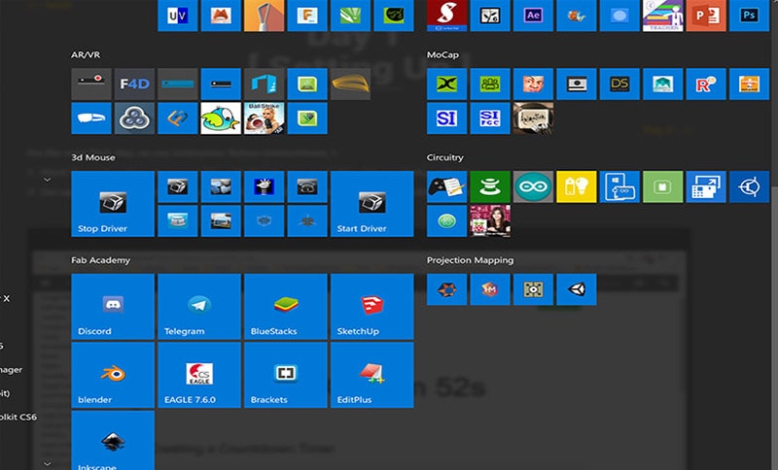The width and height of the screenshot is (778, 470).
Task: Open the transistor symbol tile in Circuitry
Action: (x=749, y=186)
